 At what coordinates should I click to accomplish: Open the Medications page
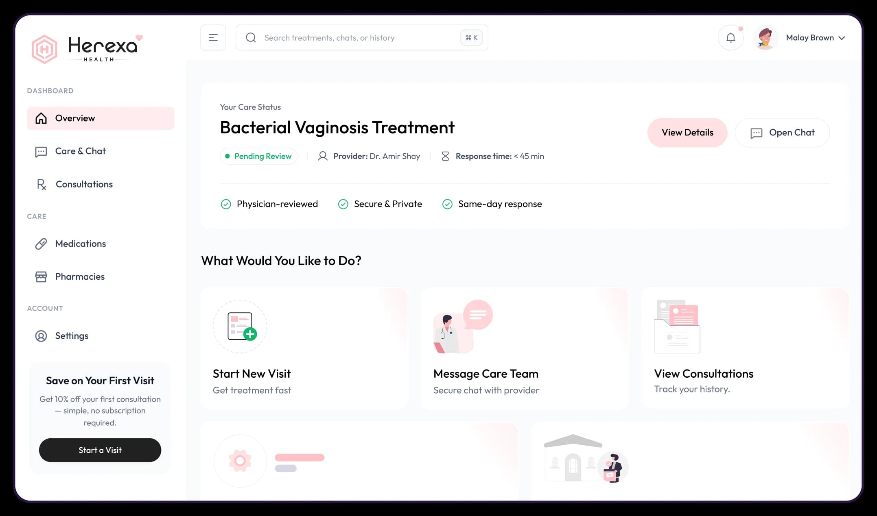tap(101, 244)
